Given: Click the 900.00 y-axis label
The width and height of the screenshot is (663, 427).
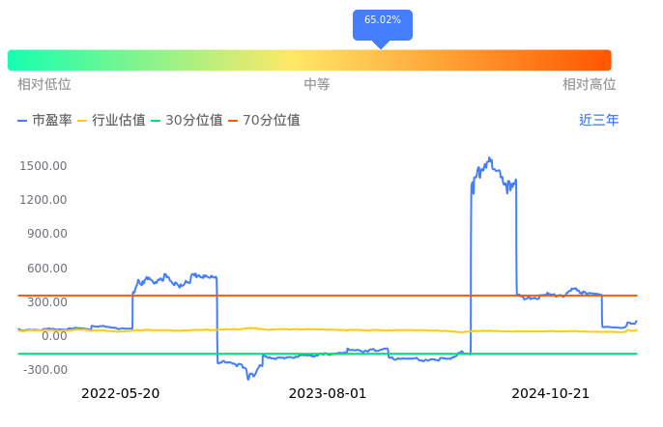Looking at the screenshot, I should pos(45,234).
